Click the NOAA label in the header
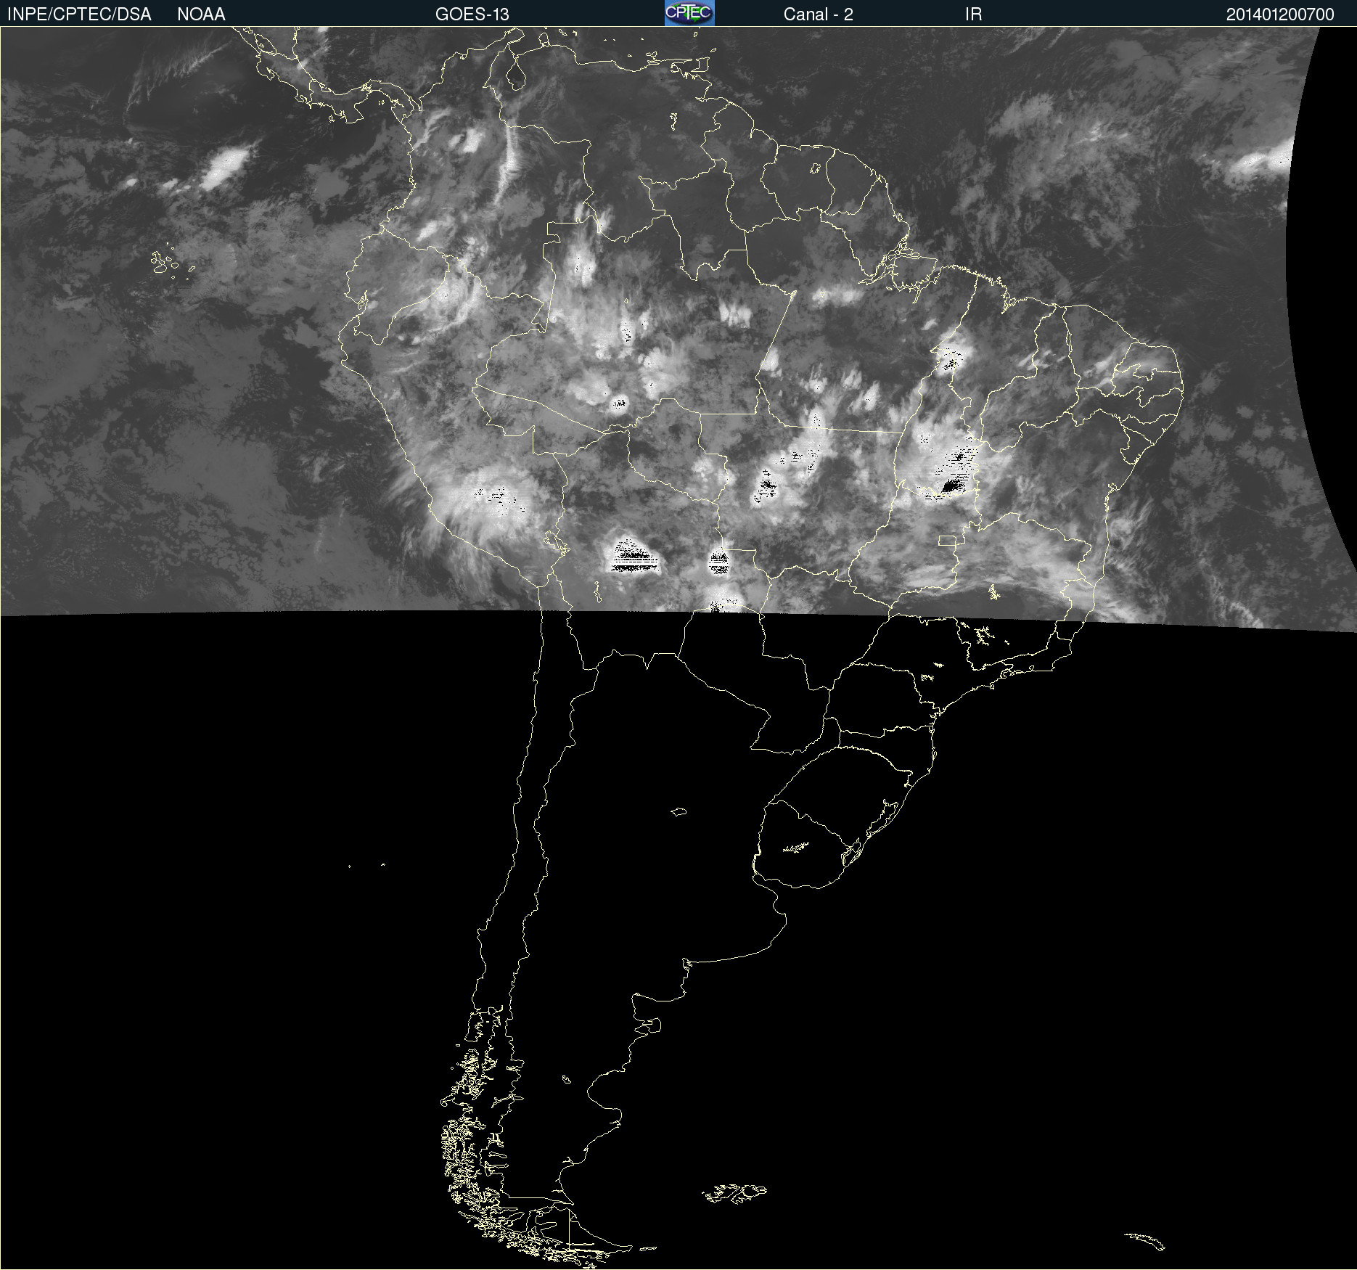Viewport: 1357px width, 1270px height. tap(201, 15)
